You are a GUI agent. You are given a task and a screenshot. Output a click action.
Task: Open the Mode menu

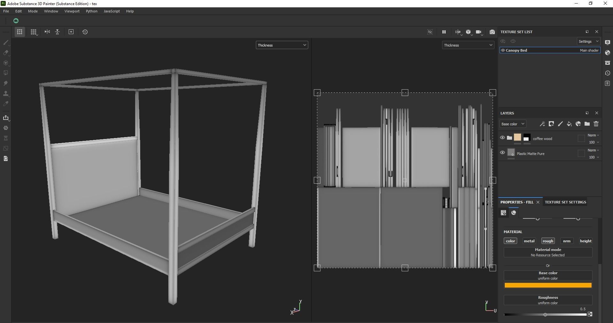pyautogui.click(x=33, y=11)
